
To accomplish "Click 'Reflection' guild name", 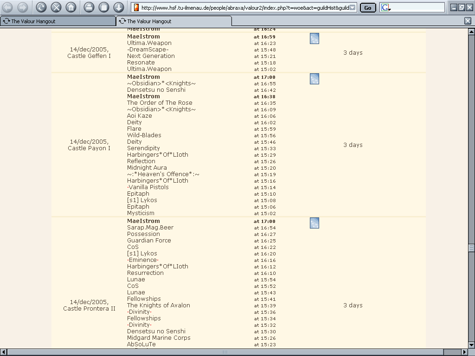I will pyautogui.click(x=141, y=161).
